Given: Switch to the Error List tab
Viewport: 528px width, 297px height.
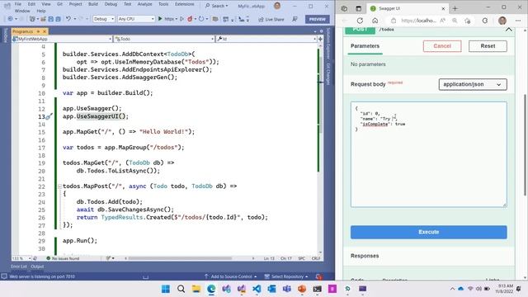Looking at the screenshot, I should pyautogui.click(x=19, y=266).
